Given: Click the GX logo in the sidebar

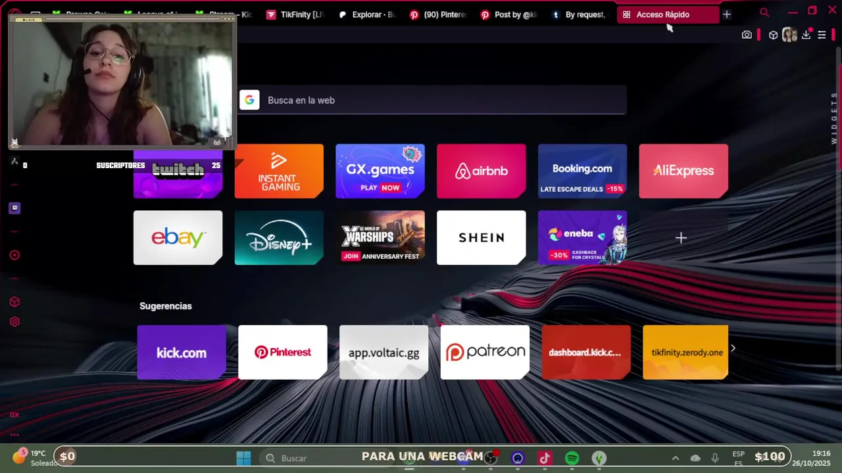Looking at the screenshot, I should [14, 415].
